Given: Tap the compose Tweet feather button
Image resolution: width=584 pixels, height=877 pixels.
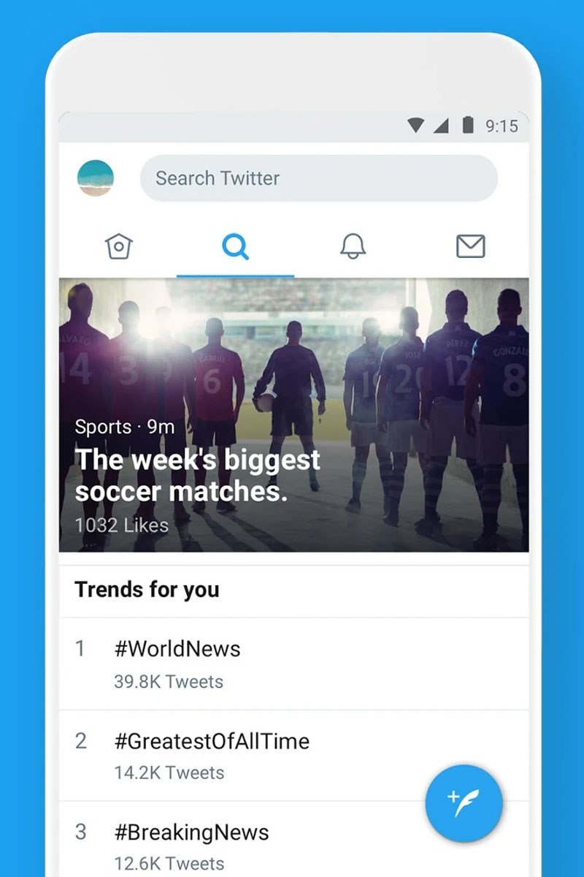Looking at the screenshot, I should coord(464,802).
